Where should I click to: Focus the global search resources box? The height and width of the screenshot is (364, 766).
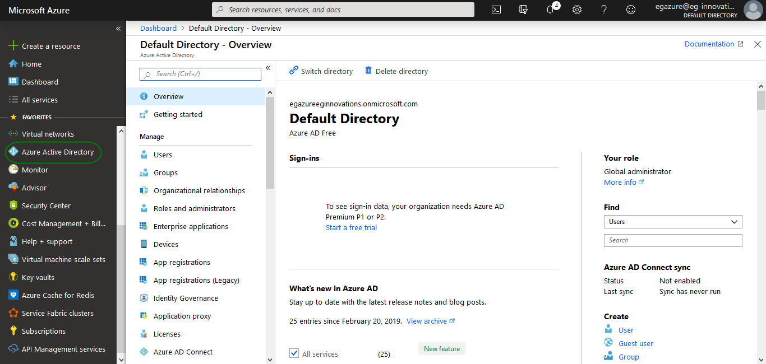click(343, 10)
